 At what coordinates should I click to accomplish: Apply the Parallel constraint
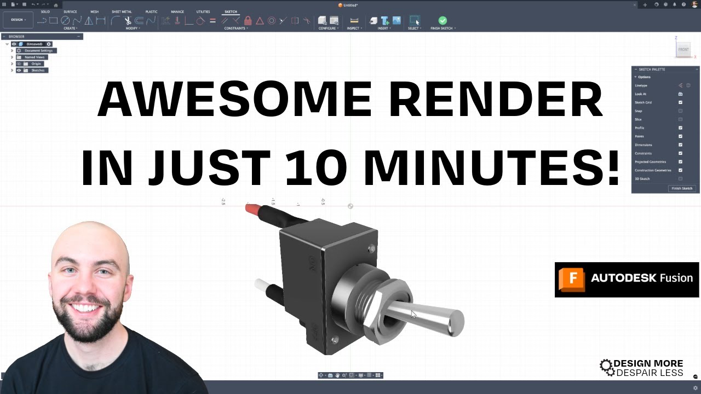click(225, 21)
